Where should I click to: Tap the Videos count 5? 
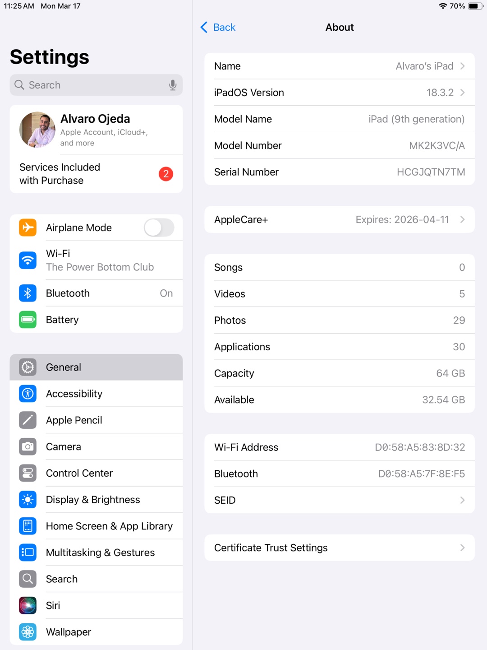click(x=462, y=294)
